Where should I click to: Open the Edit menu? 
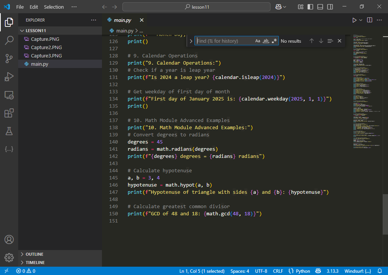34,7
